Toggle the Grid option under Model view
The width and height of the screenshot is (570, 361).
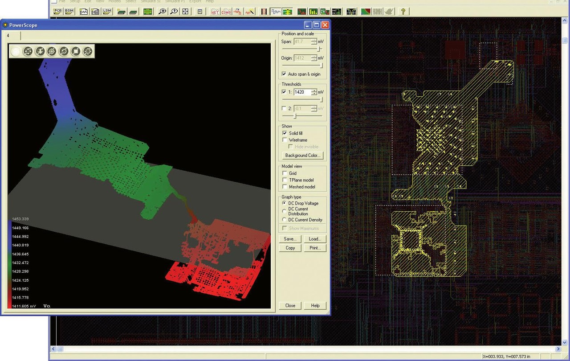285,173
